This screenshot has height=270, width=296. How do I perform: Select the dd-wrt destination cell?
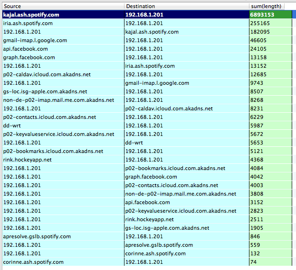(x=187, y=143)
